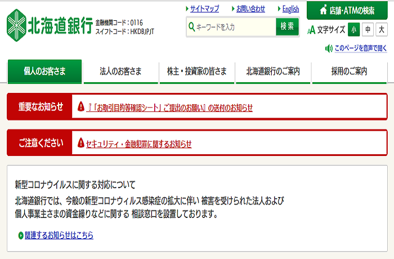The width and height of the screenshot is (394, 259).
Task: Click the 文字サイズ label text
Action: [x=331, y=30]
